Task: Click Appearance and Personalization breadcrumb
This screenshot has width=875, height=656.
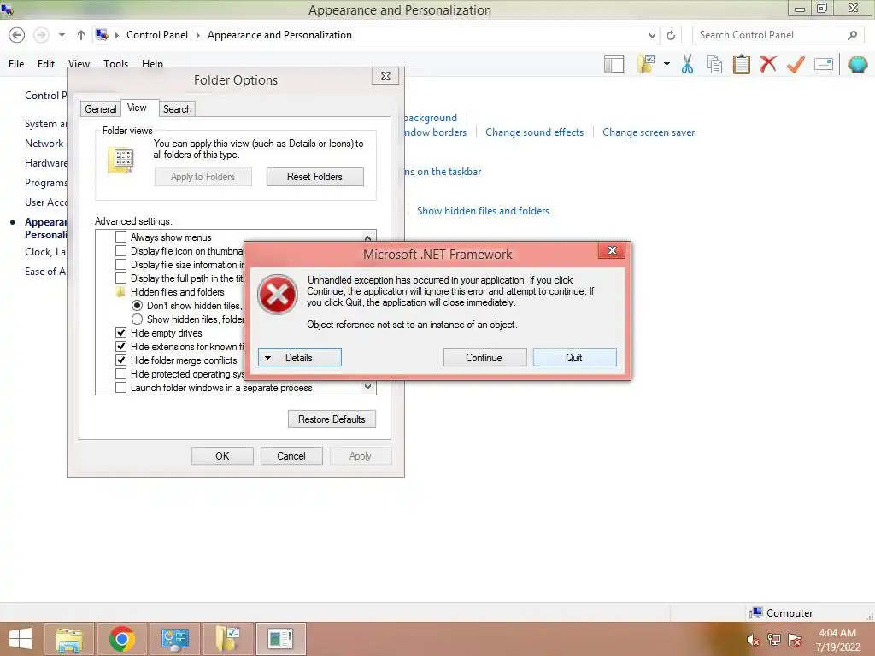Action: (x=279, y=34)
